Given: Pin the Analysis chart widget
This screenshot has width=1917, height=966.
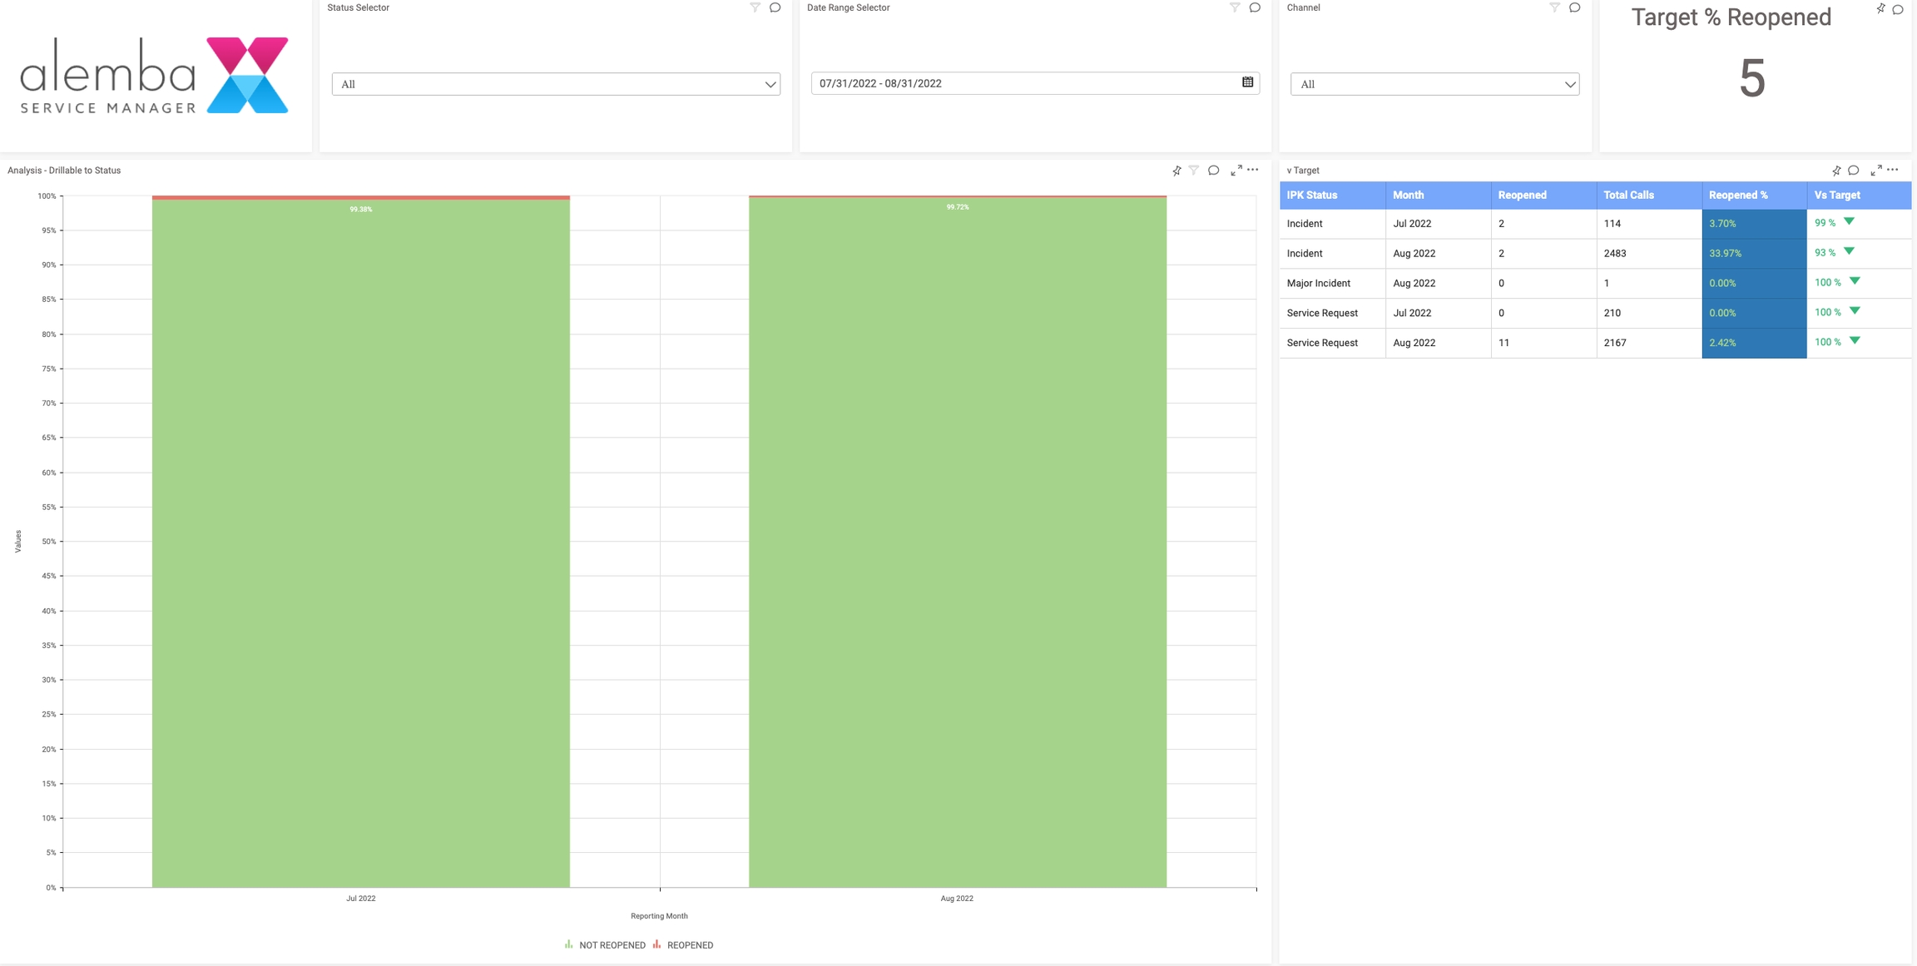Looking at the screenshot, I should [1176, 171].
